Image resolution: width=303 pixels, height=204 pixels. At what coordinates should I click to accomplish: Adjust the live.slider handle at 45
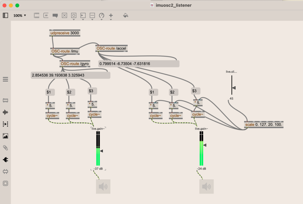pos(234,88)
